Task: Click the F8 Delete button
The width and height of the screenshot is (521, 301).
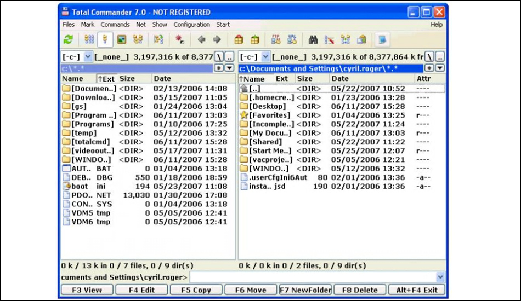Action: pyautogui.click(x=360, y=290)
